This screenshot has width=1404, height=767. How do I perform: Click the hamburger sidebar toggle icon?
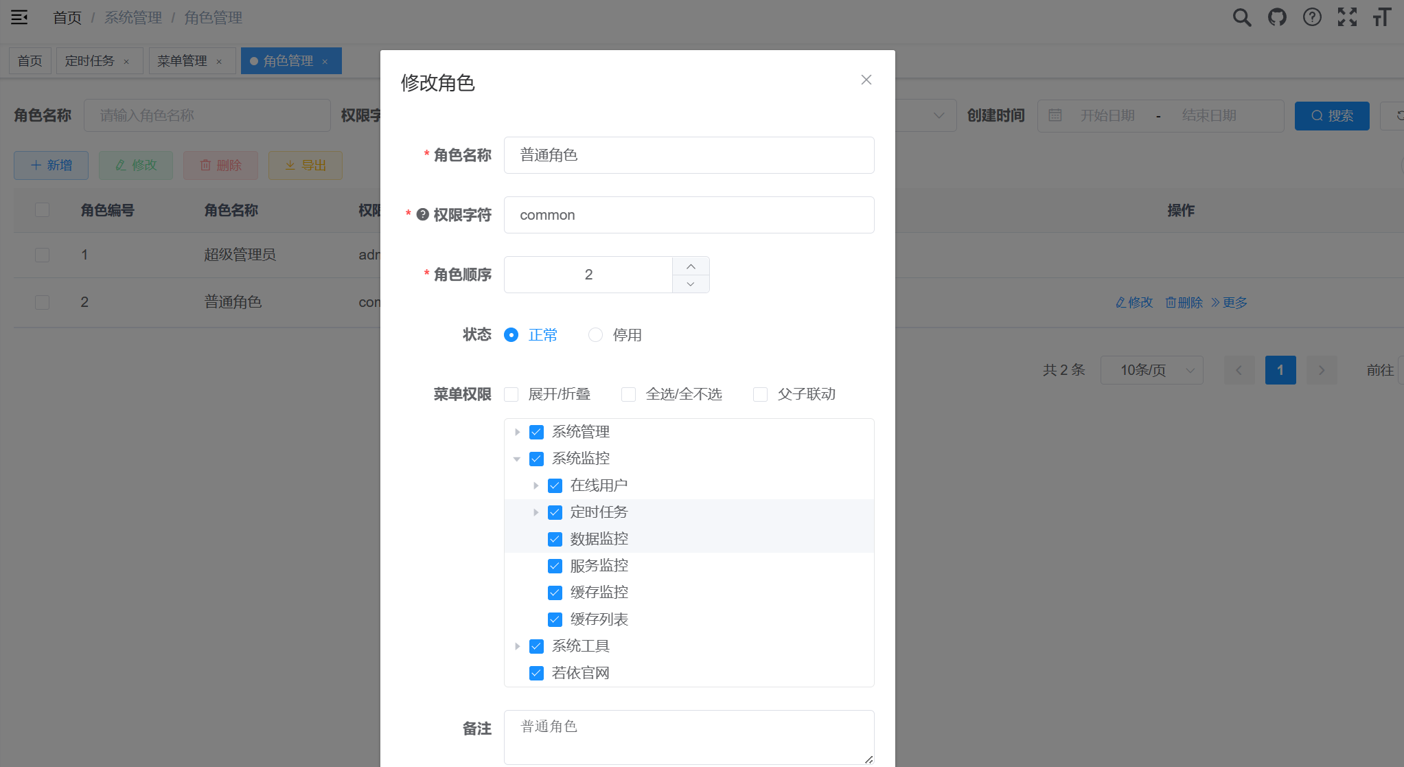(x=19, y=17)
